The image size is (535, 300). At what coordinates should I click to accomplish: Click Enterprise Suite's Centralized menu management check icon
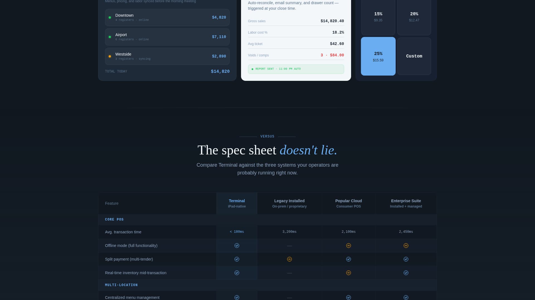(406, 297)
